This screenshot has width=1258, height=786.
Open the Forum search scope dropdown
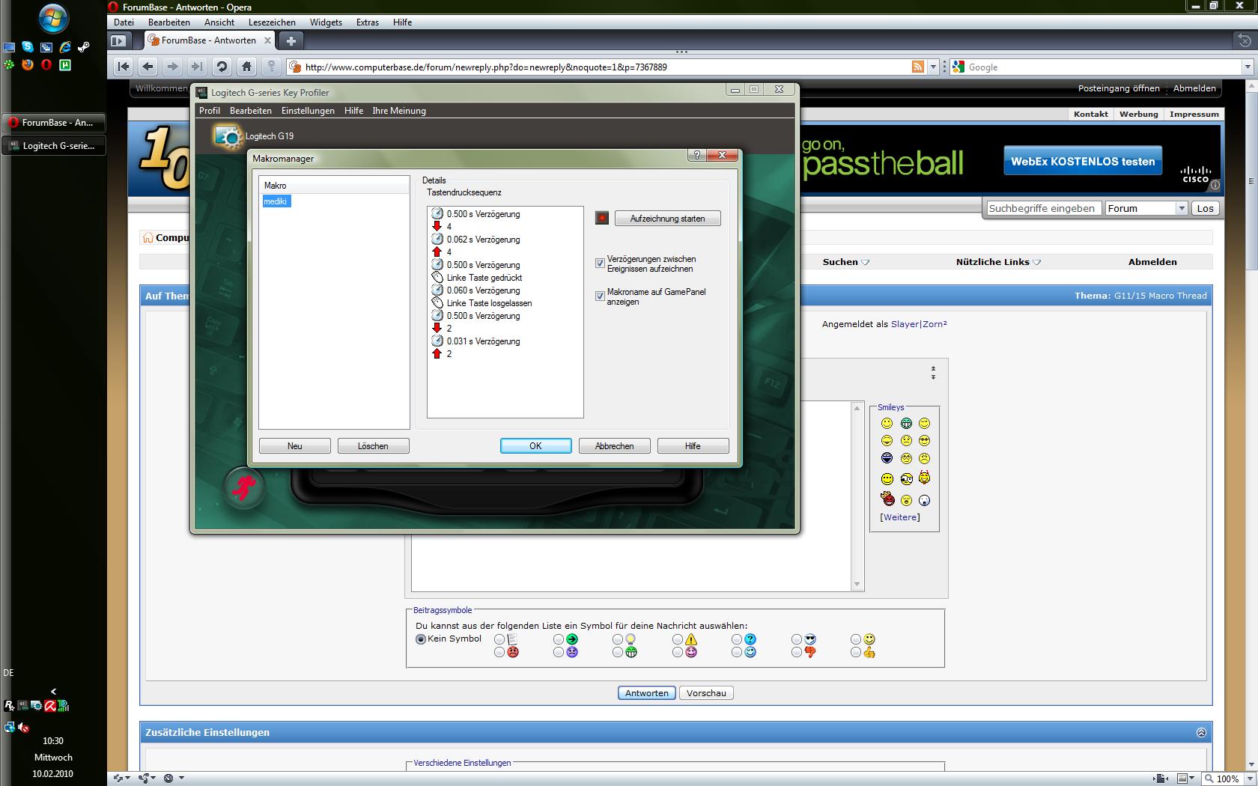click(1146, 209)
